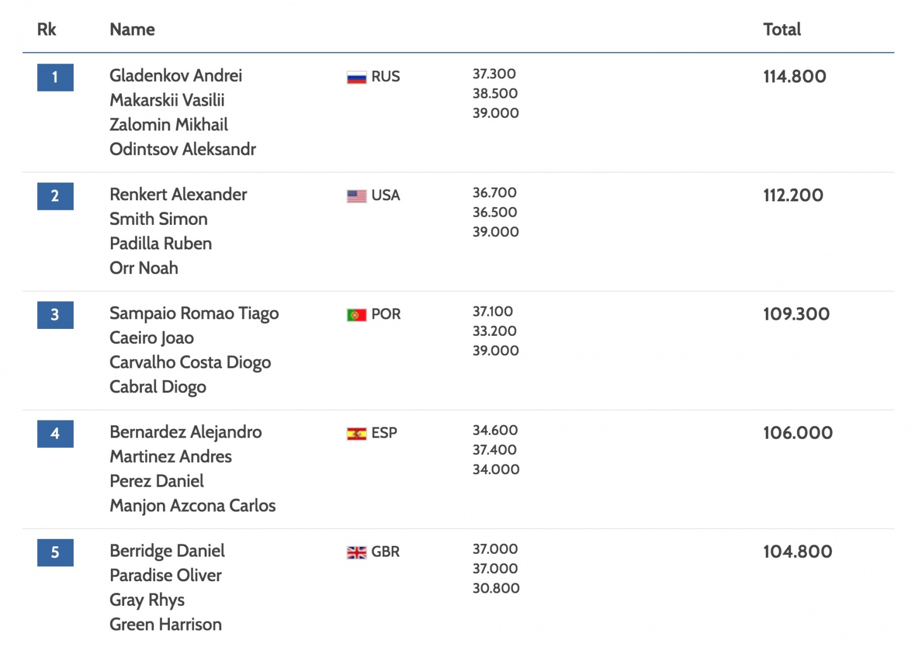Click the Russian flag icon
The width and height of the screenshot is (915, 647).
356,77
